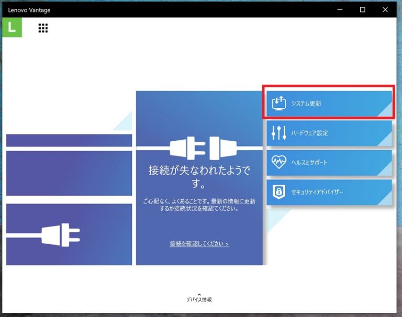This screenshot has height=317, width=402.
Task: Minimize the Lenovo Vantage window
Action: 340,10
